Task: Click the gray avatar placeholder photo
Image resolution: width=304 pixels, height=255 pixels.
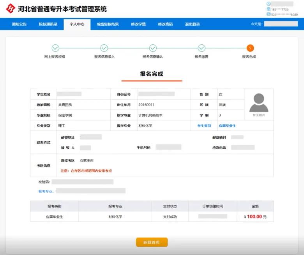Action: pyautogui.click(x=259, y=103)
